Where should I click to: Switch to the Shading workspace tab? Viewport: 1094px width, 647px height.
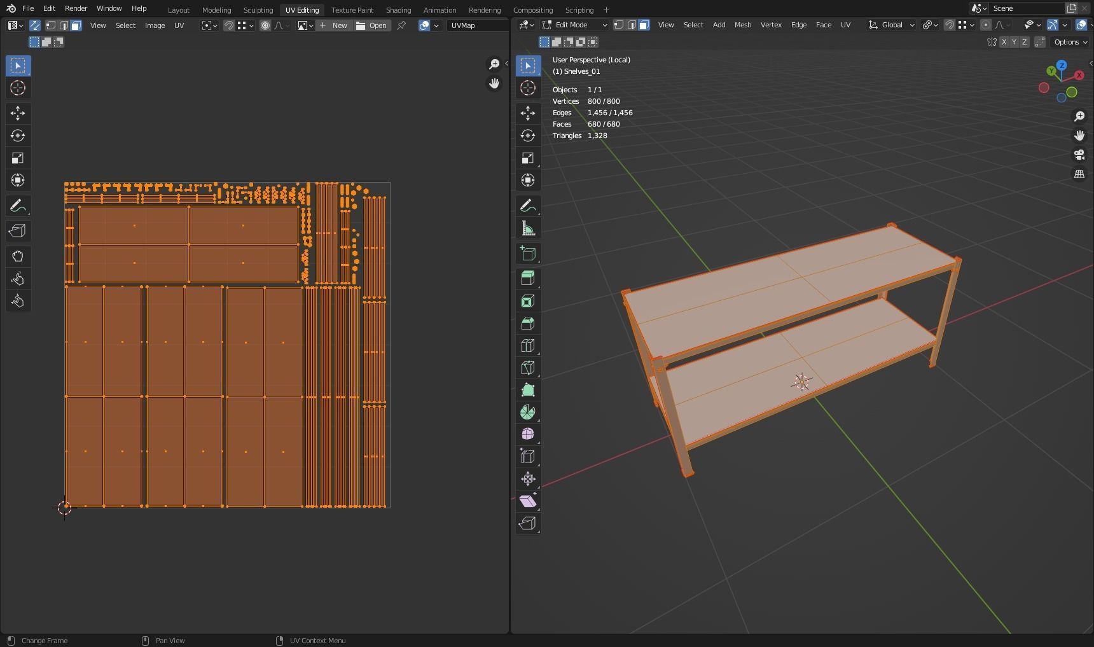(398, 10)
